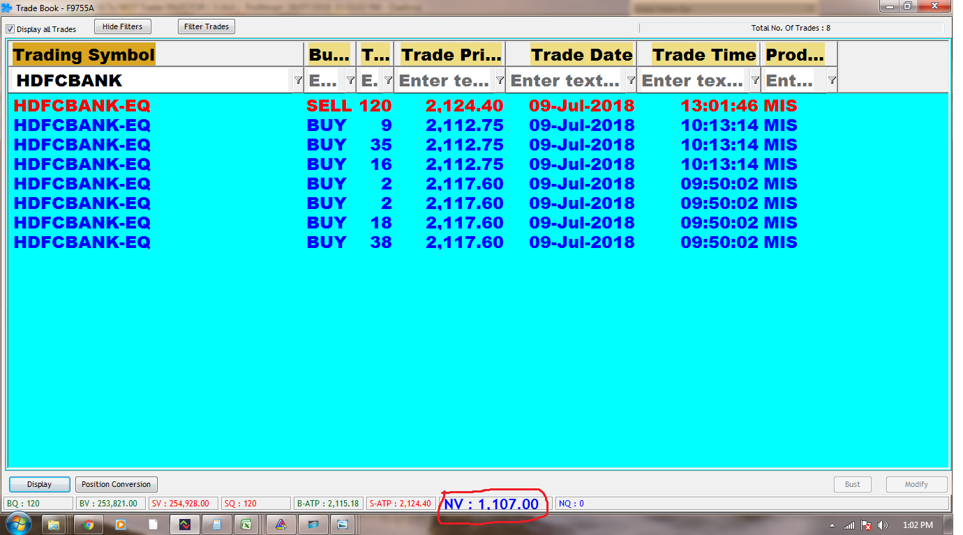963x535 pixels.
Task: Click the 2,124.40 trade price cell
Action: click(464, 106)
